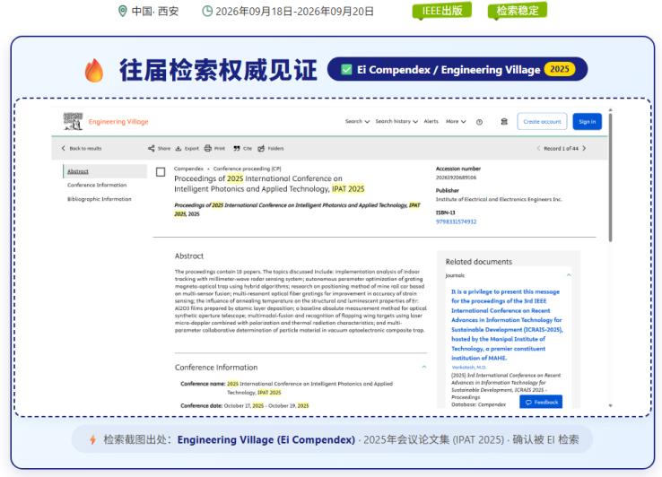This screenshot has height=477, width=662.
Task: Jump to Bibliographic Information in the sidebar
Action: [100, 199]
